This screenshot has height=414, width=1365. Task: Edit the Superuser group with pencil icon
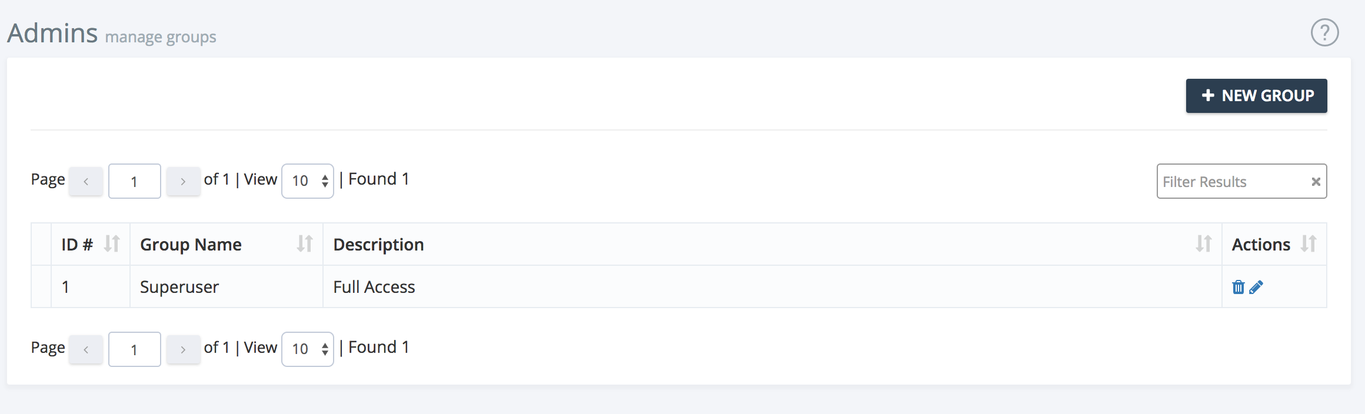point(1256,287)
